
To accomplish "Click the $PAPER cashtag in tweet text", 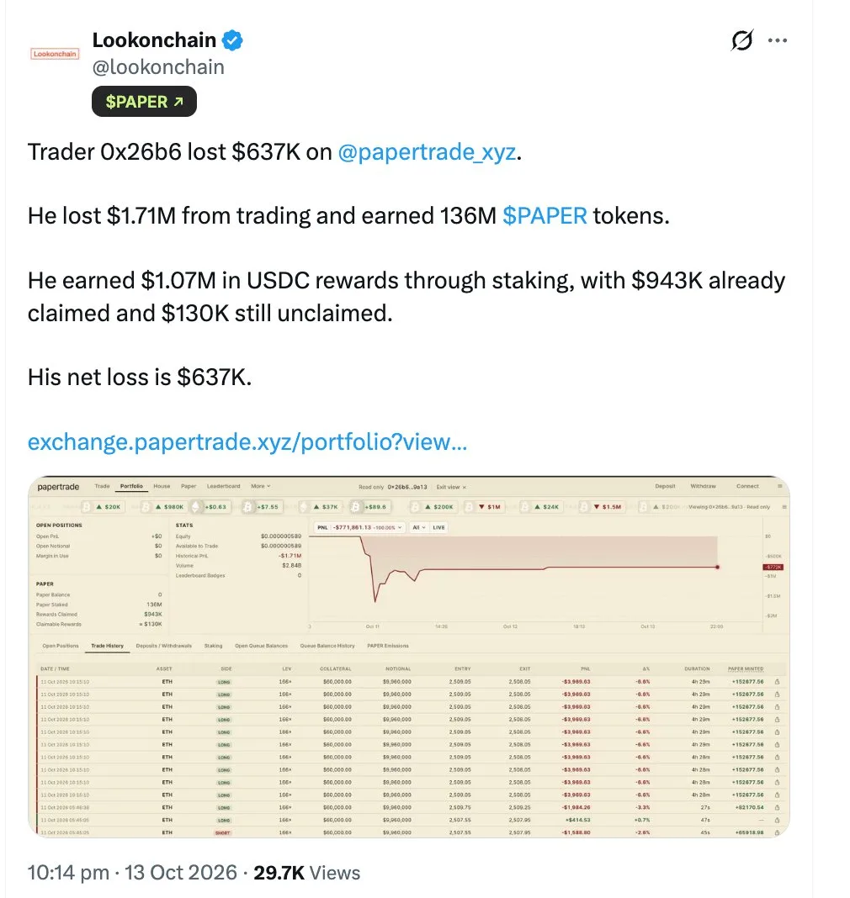I will [x=545, y=216].
